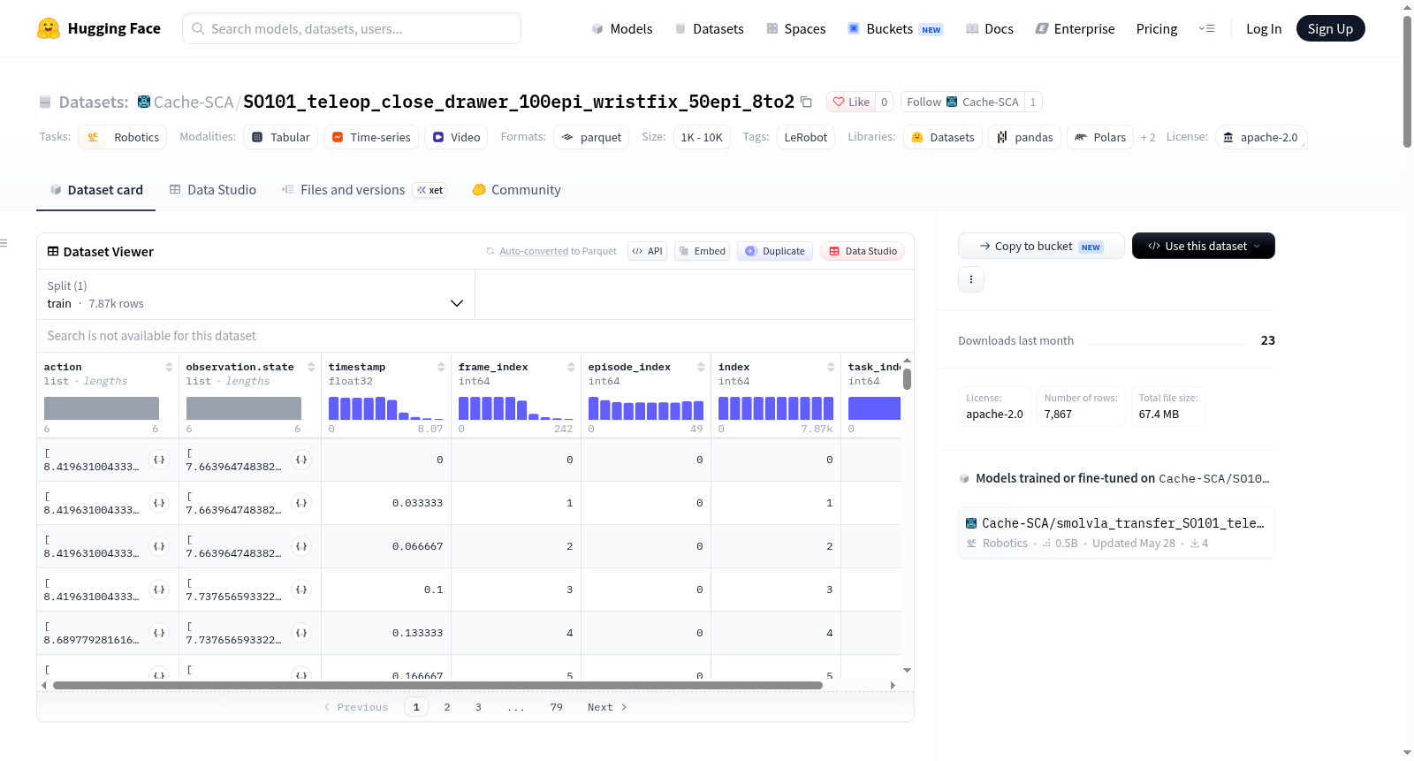Click the timestamp histogram's first bar
The width and height of the screenshot is (1414, 761).
[334, 408]
